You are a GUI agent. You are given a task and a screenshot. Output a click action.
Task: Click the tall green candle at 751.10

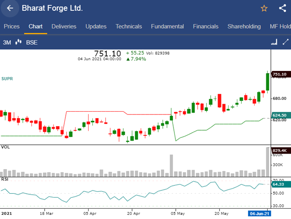point(268,82)
